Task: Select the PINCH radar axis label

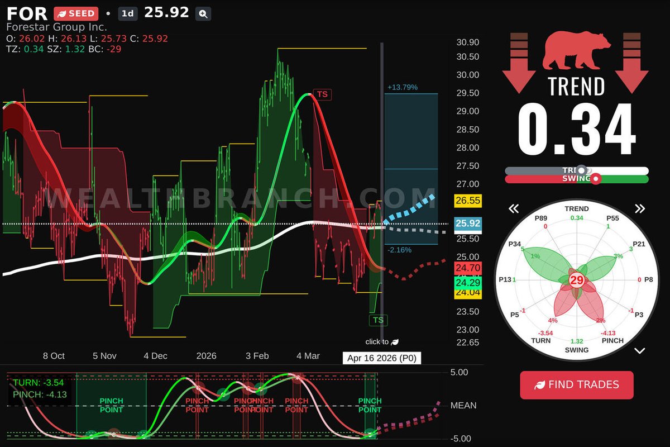Action: tap(613, 340)
